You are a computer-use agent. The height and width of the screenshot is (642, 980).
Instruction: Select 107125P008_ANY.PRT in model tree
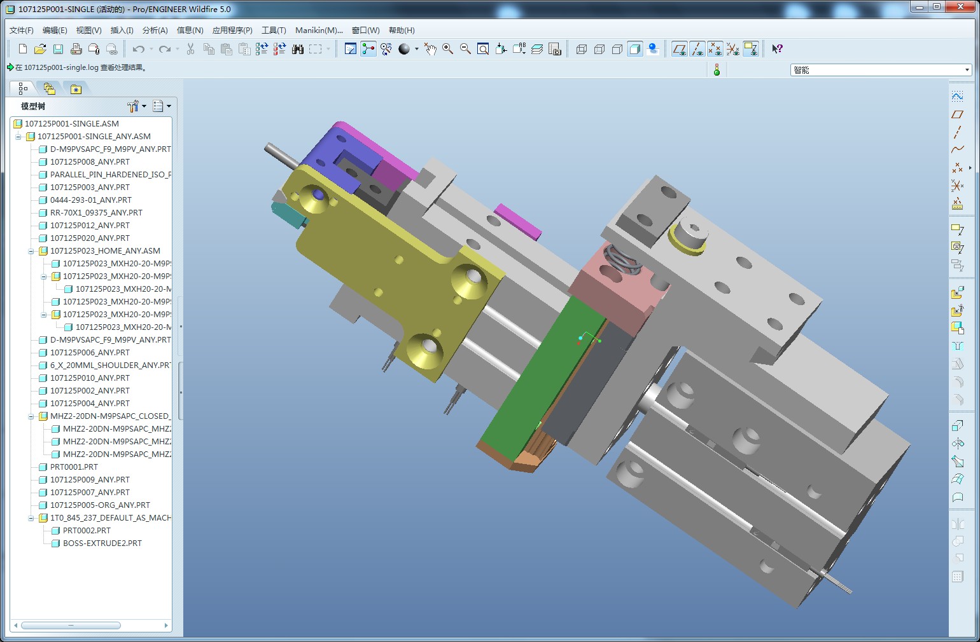click(90, 162)
